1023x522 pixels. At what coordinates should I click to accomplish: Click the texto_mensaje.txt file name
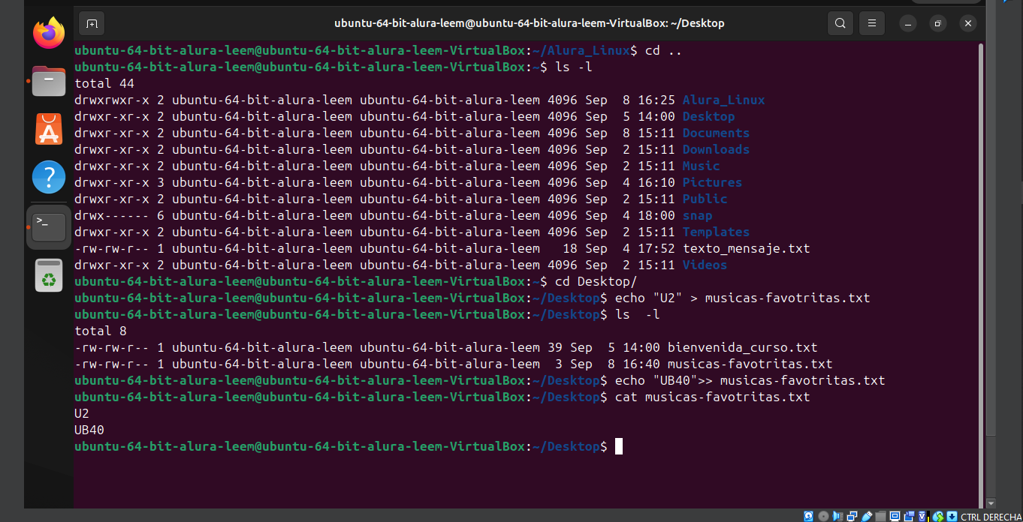746,248
